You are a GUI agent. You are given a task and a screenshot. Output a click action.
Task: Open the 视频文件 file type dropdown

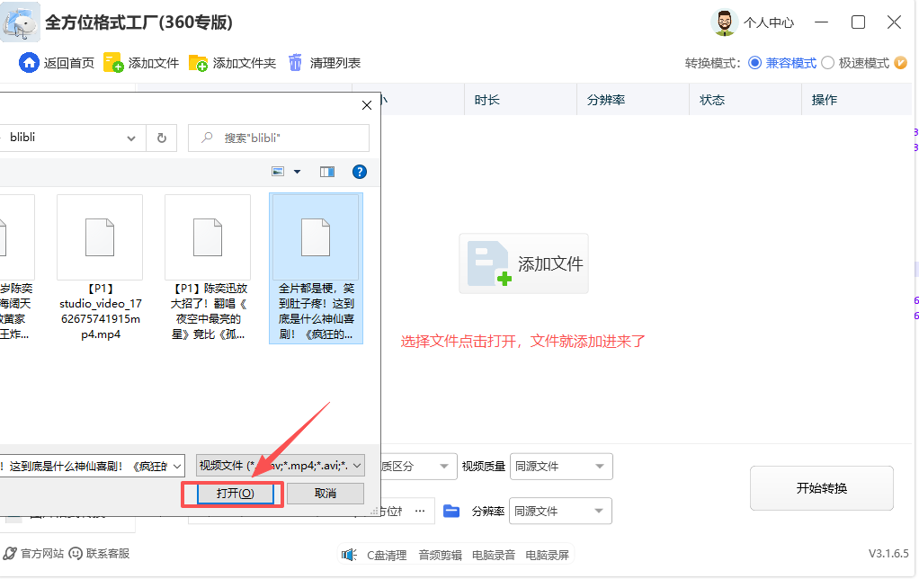(x=355, y=465)
